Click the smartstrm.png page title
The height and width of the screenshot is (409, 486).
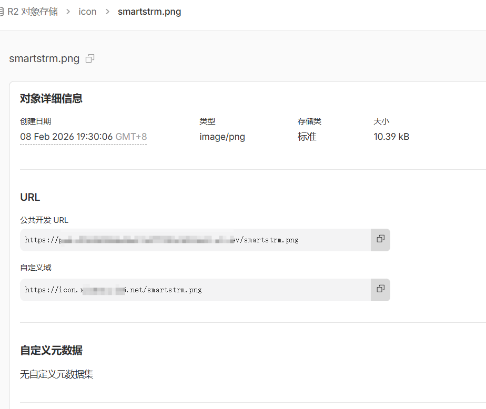(x=44, y=58)
